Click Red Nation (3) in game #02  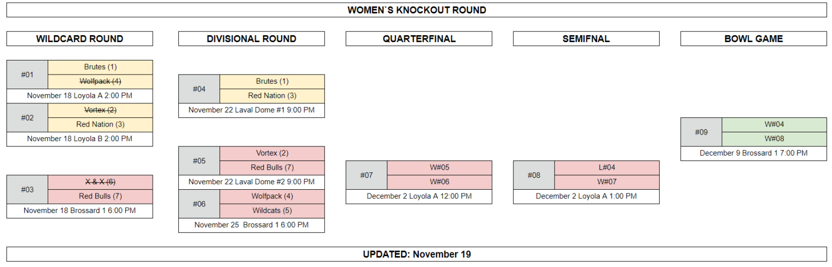[100, 124]
